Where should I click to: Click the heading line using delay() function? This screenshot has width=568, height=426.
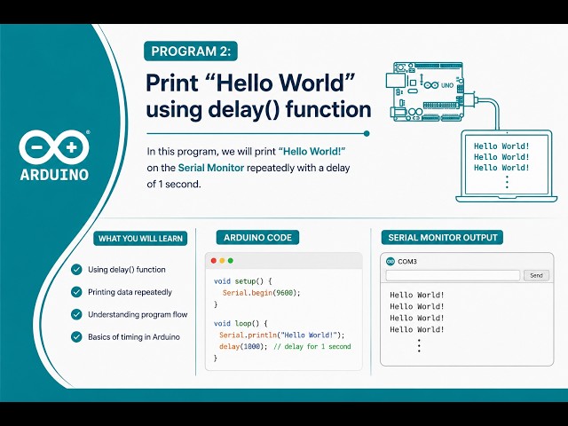258,110
